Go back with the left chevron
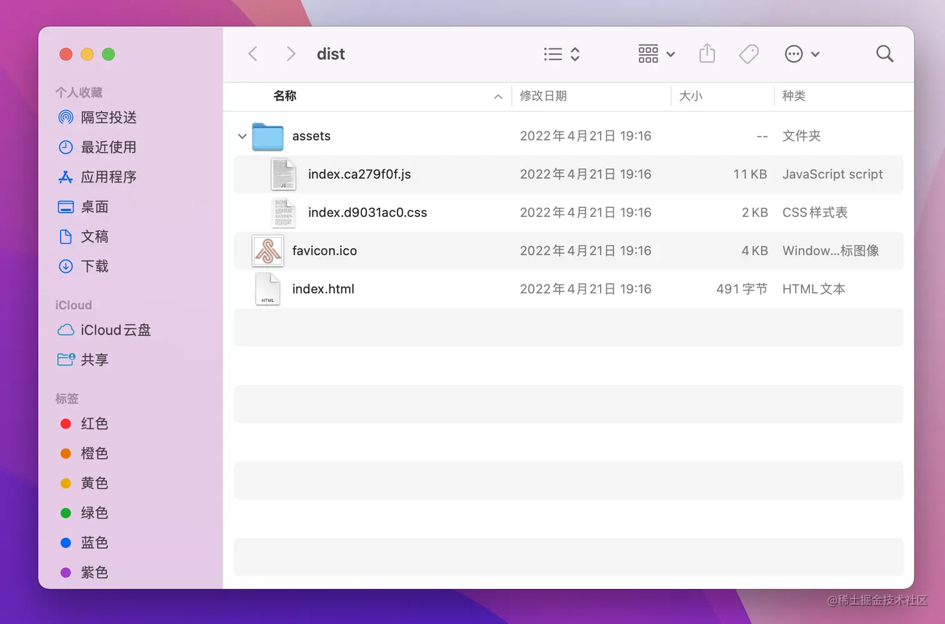The width and height of the screenshot is (945, 624). (x=253, y=54)
